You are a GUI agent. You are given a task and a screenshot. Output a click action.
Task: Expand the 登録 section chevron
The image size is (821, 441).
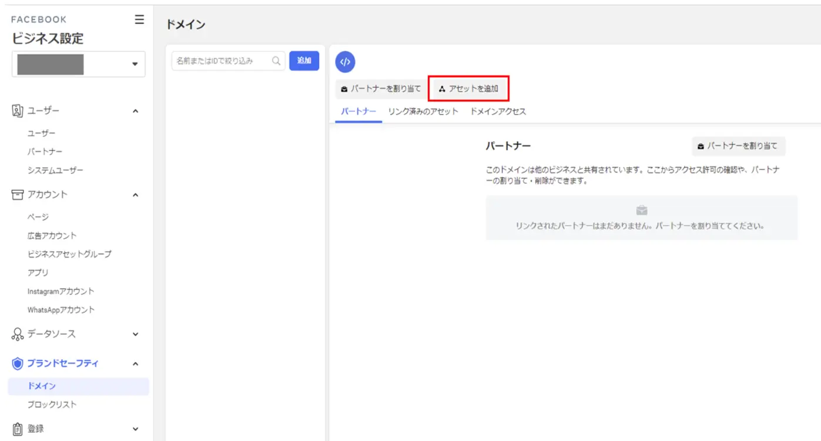click(135, 429)
